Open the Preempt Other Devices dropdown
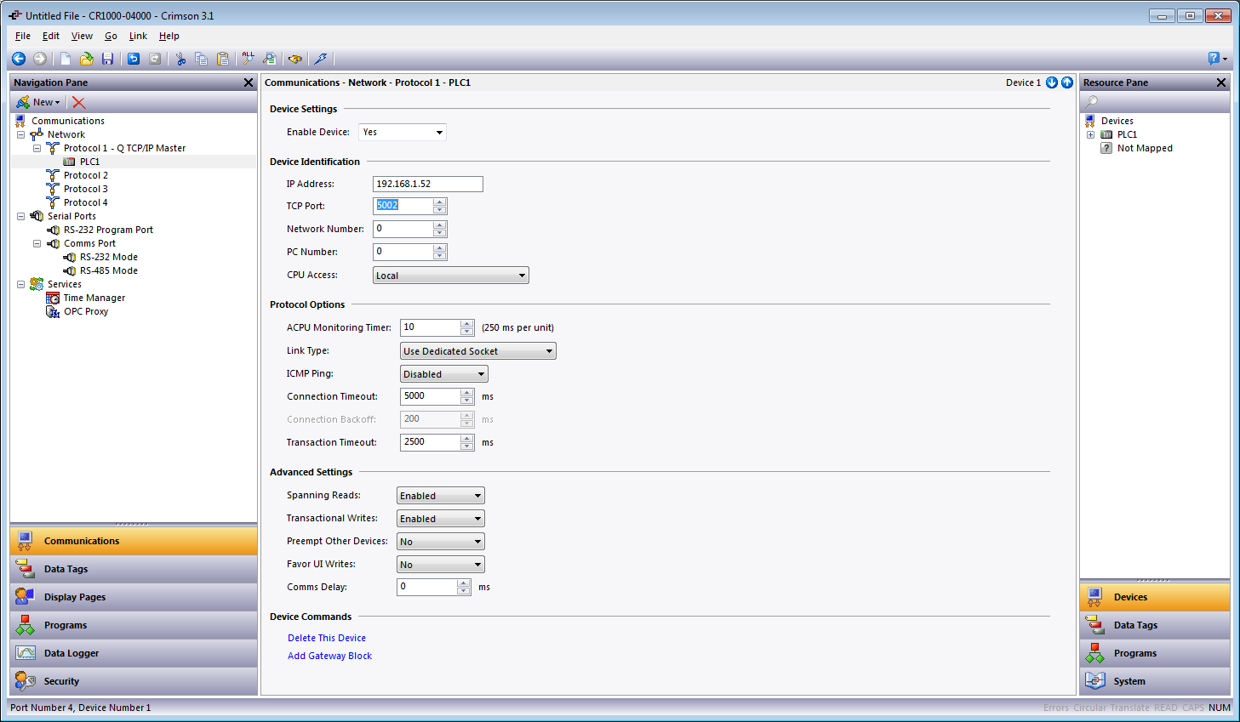The height and width of the screenshot is (722, 1240). pyautogui.click(x=441, y=542)
